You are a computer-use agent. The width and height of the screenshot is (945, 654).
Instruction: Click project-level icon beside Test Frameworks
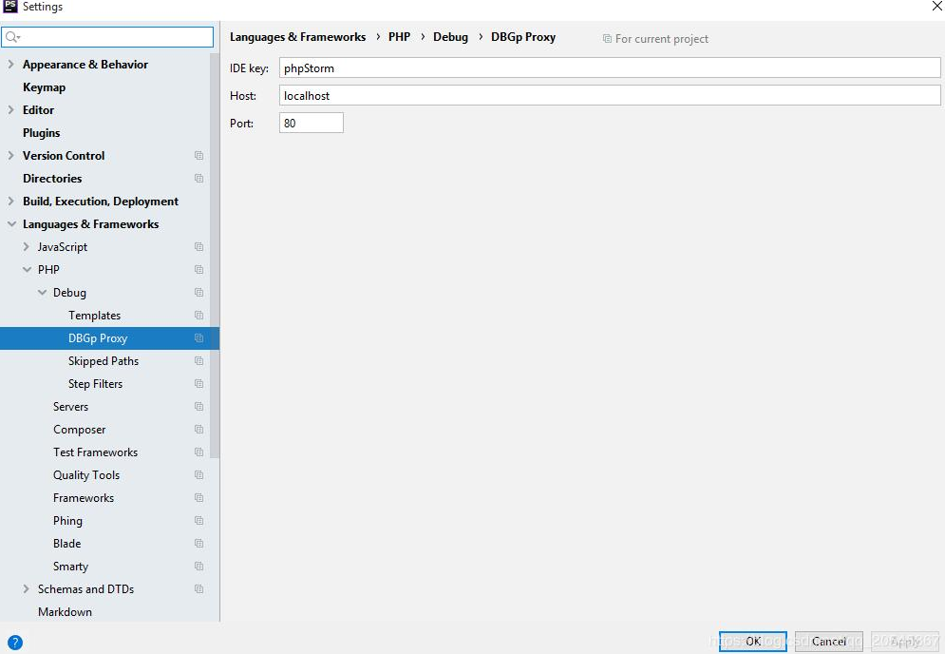[198, 452]
